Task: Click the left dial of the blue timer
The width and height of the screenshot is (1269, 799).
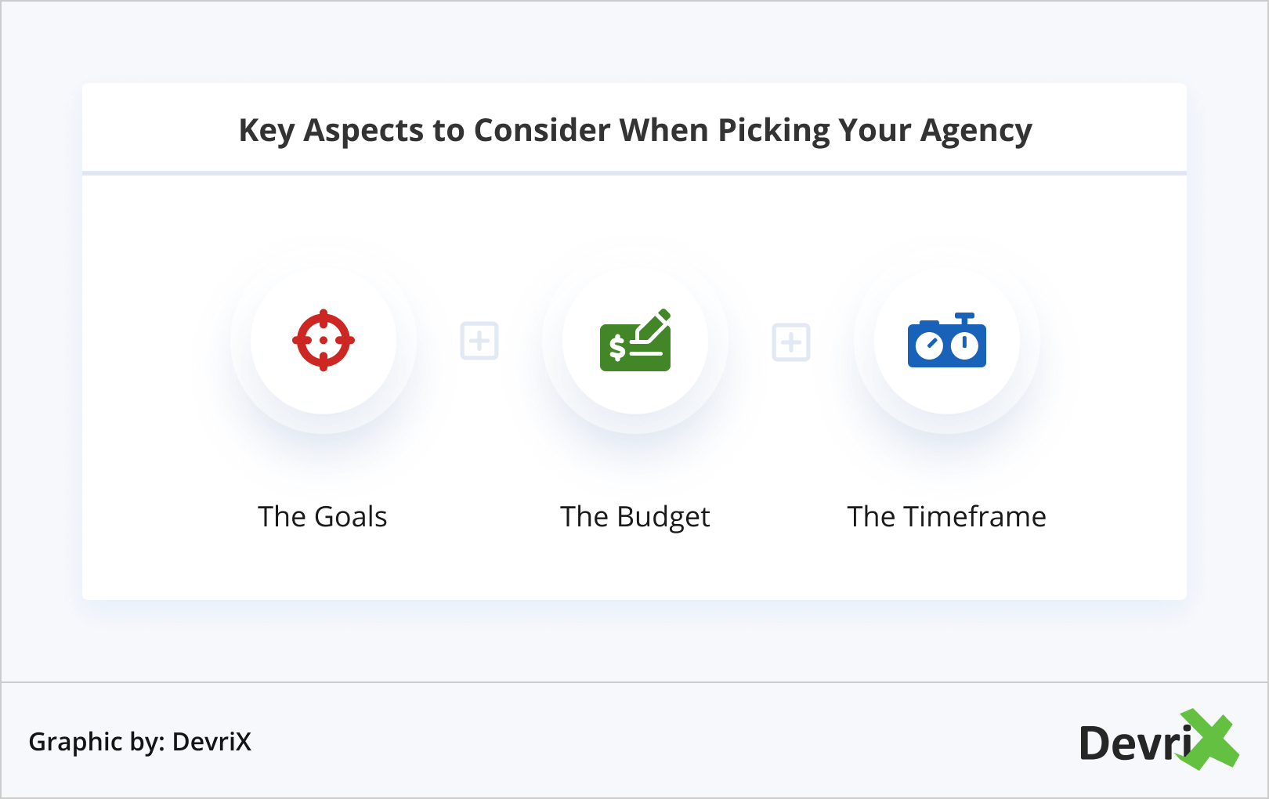Action: [x=929, y=345]
